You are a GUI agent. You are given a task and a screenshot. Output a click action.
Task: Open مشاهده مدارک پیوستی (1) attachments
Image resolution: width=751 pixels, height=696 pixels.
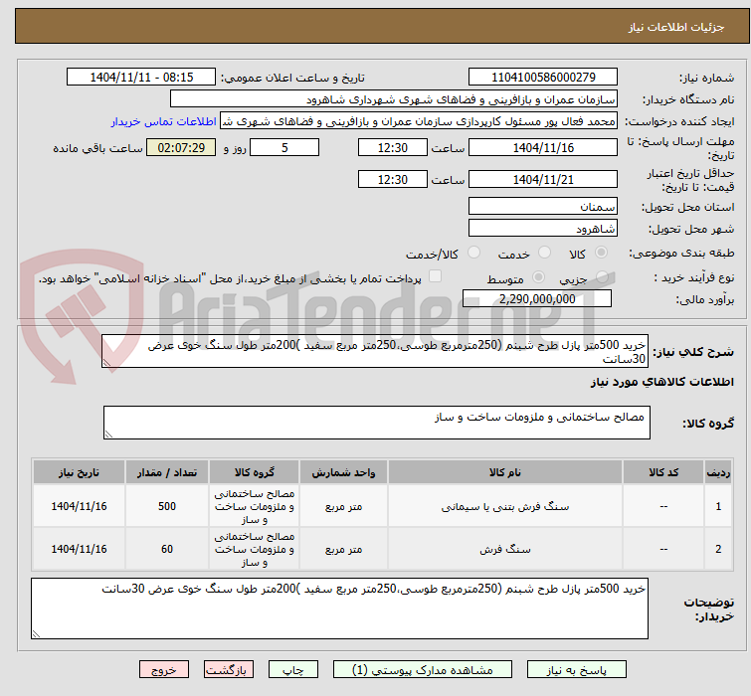[x=423, y=669]
